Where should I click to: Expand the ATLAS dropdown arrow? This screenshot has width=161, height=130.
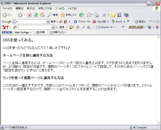click(x=144, y=27)
